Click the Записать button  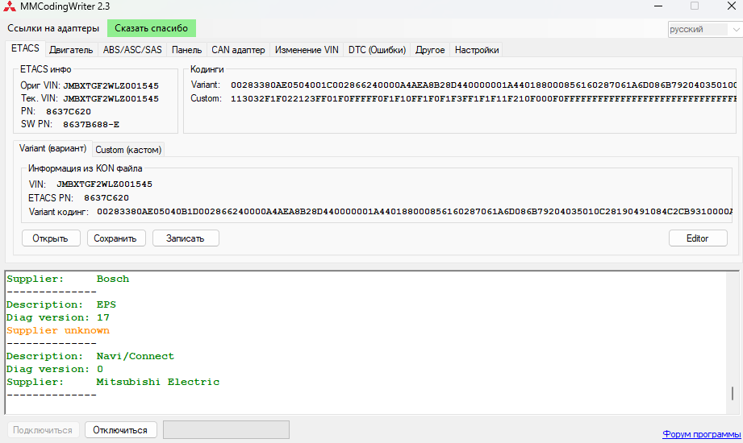click(x=186, y=238)
